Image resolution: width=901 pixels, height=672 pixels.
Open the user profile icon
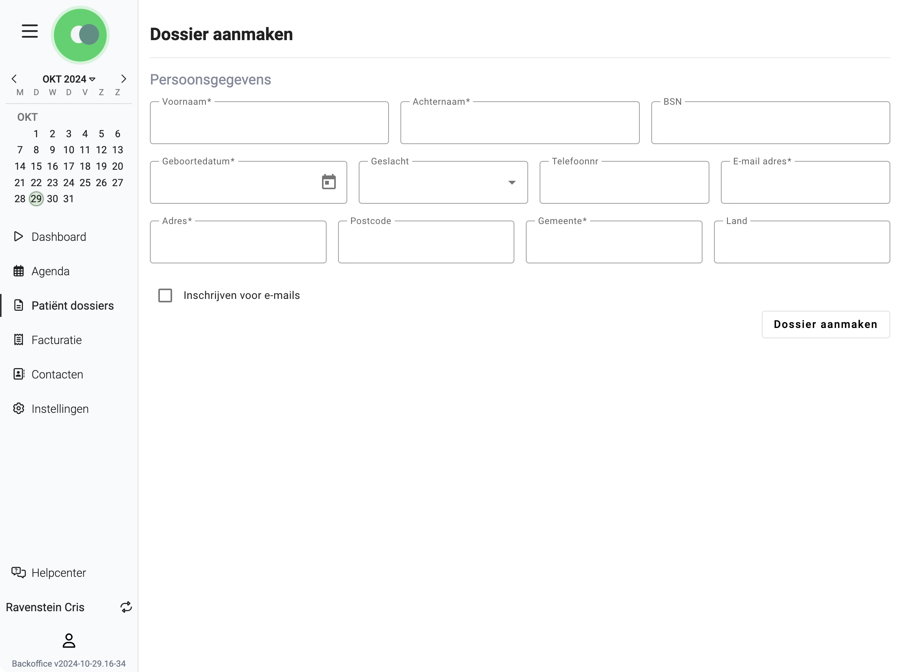(69, 640)
